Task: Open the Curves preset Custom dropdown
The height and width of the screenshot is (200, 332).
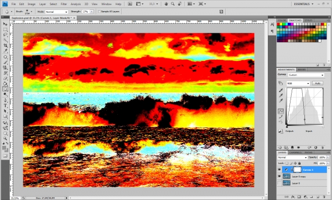Action: pyautogui.click(x=306, y=75)
